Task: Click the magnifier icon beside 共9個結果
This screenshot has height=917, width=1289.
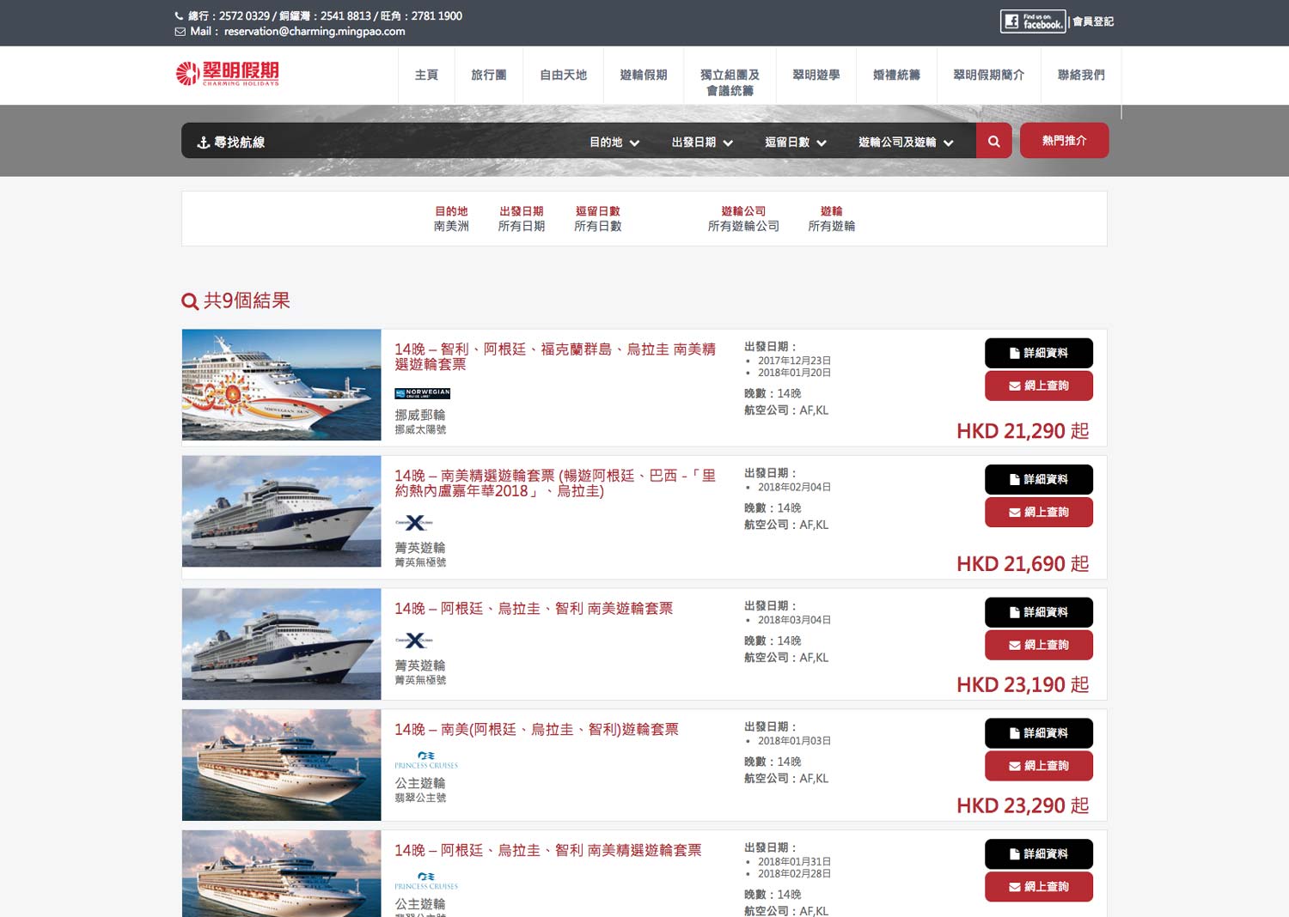Action: point(190,301)
